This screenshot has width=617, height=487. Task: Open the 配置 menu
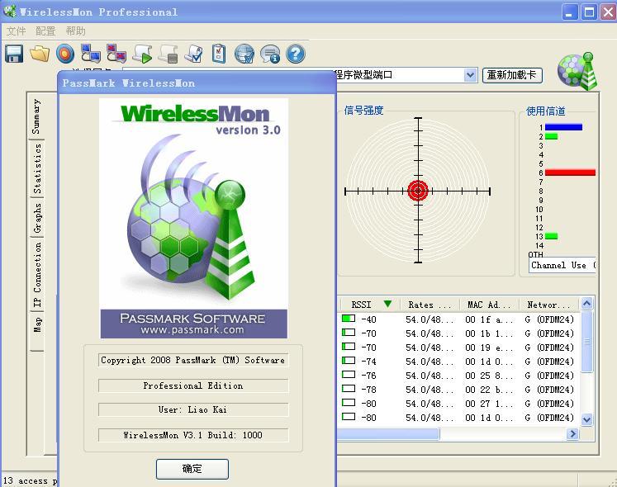(45, 31)
